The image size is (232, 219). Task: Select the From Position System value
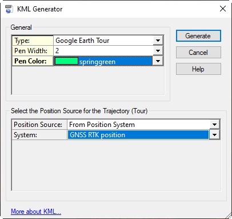click(x=138, y=125)
